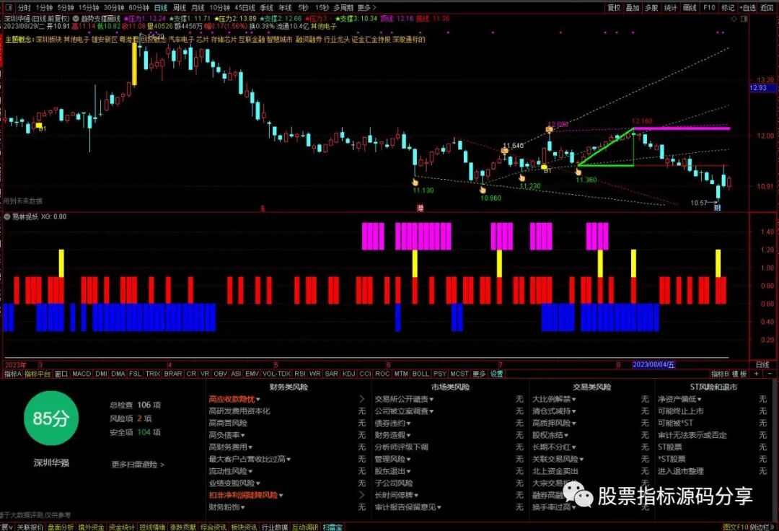
Task: Click the round icon before 易林捉妖
Action: [x=7, y=216]
